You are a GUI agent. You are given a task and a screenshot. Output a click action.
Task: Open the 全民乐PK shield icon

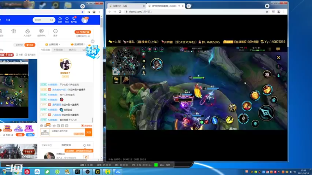click(x=41, y=33)
